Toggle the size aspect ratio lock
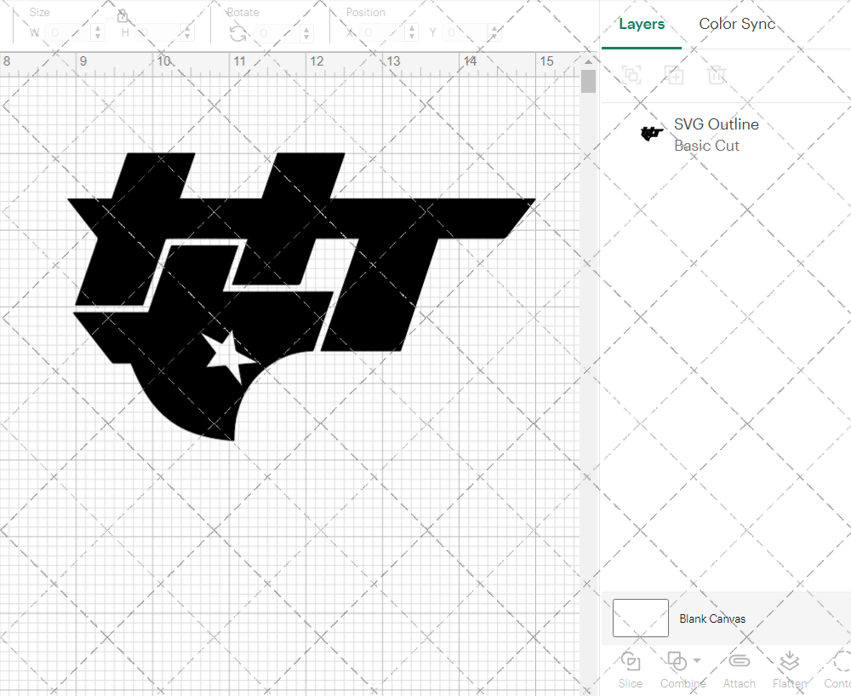This screenshot has height=696, width=851. pyautogui.click(x=122, y=15)
